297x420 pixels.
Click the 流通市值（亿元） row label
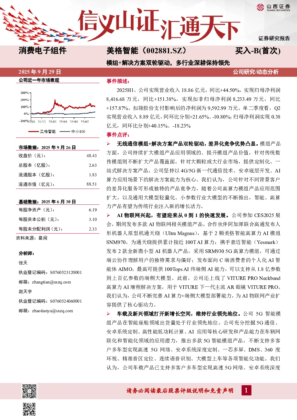pos(37,184)
